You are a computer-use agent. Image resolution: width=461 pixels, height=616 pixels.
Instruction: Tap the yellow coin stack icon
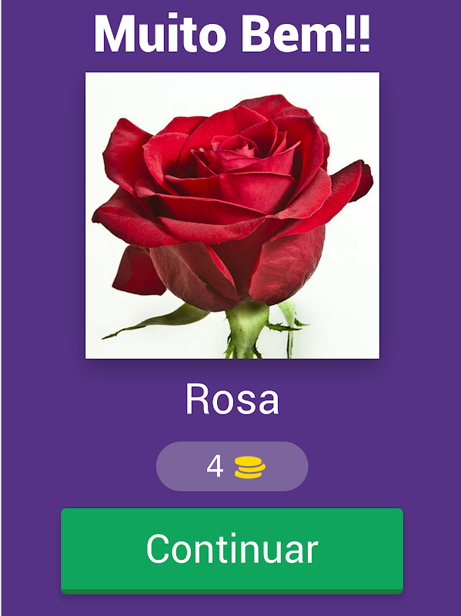(250, 467)
